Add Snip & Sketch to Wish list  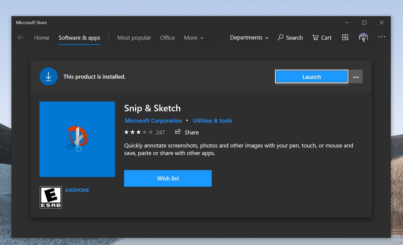[x=168, y=178]
